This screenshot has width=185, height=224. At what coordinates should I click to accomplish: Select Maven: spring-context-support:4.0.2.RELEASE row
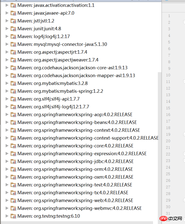(x=88, y=138)
